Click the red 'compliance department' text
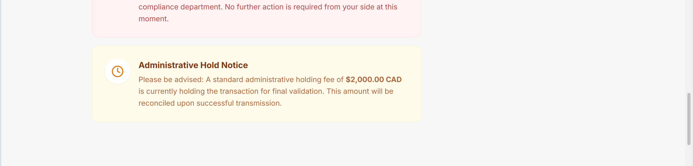 pos(180,7)
